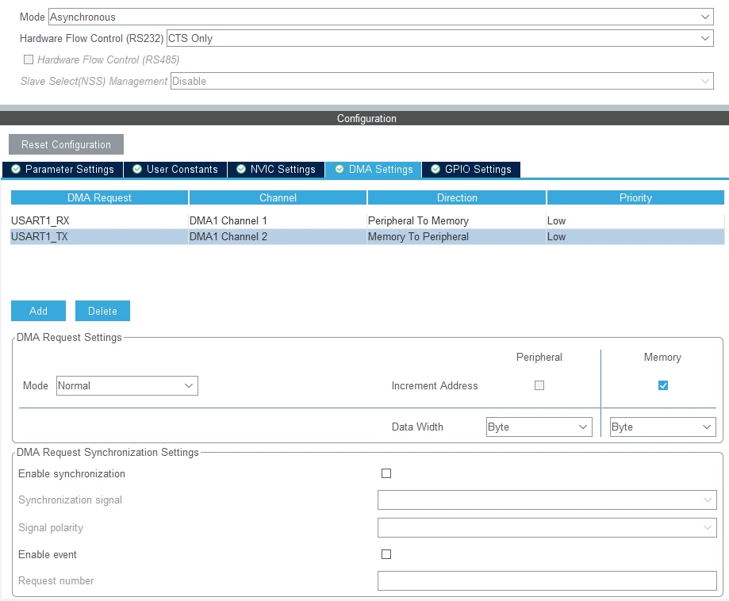This screenshot has height=601, width=729.
Task: Tick the Enable synchronization checkbox
Action: click(x=386, y=473)
